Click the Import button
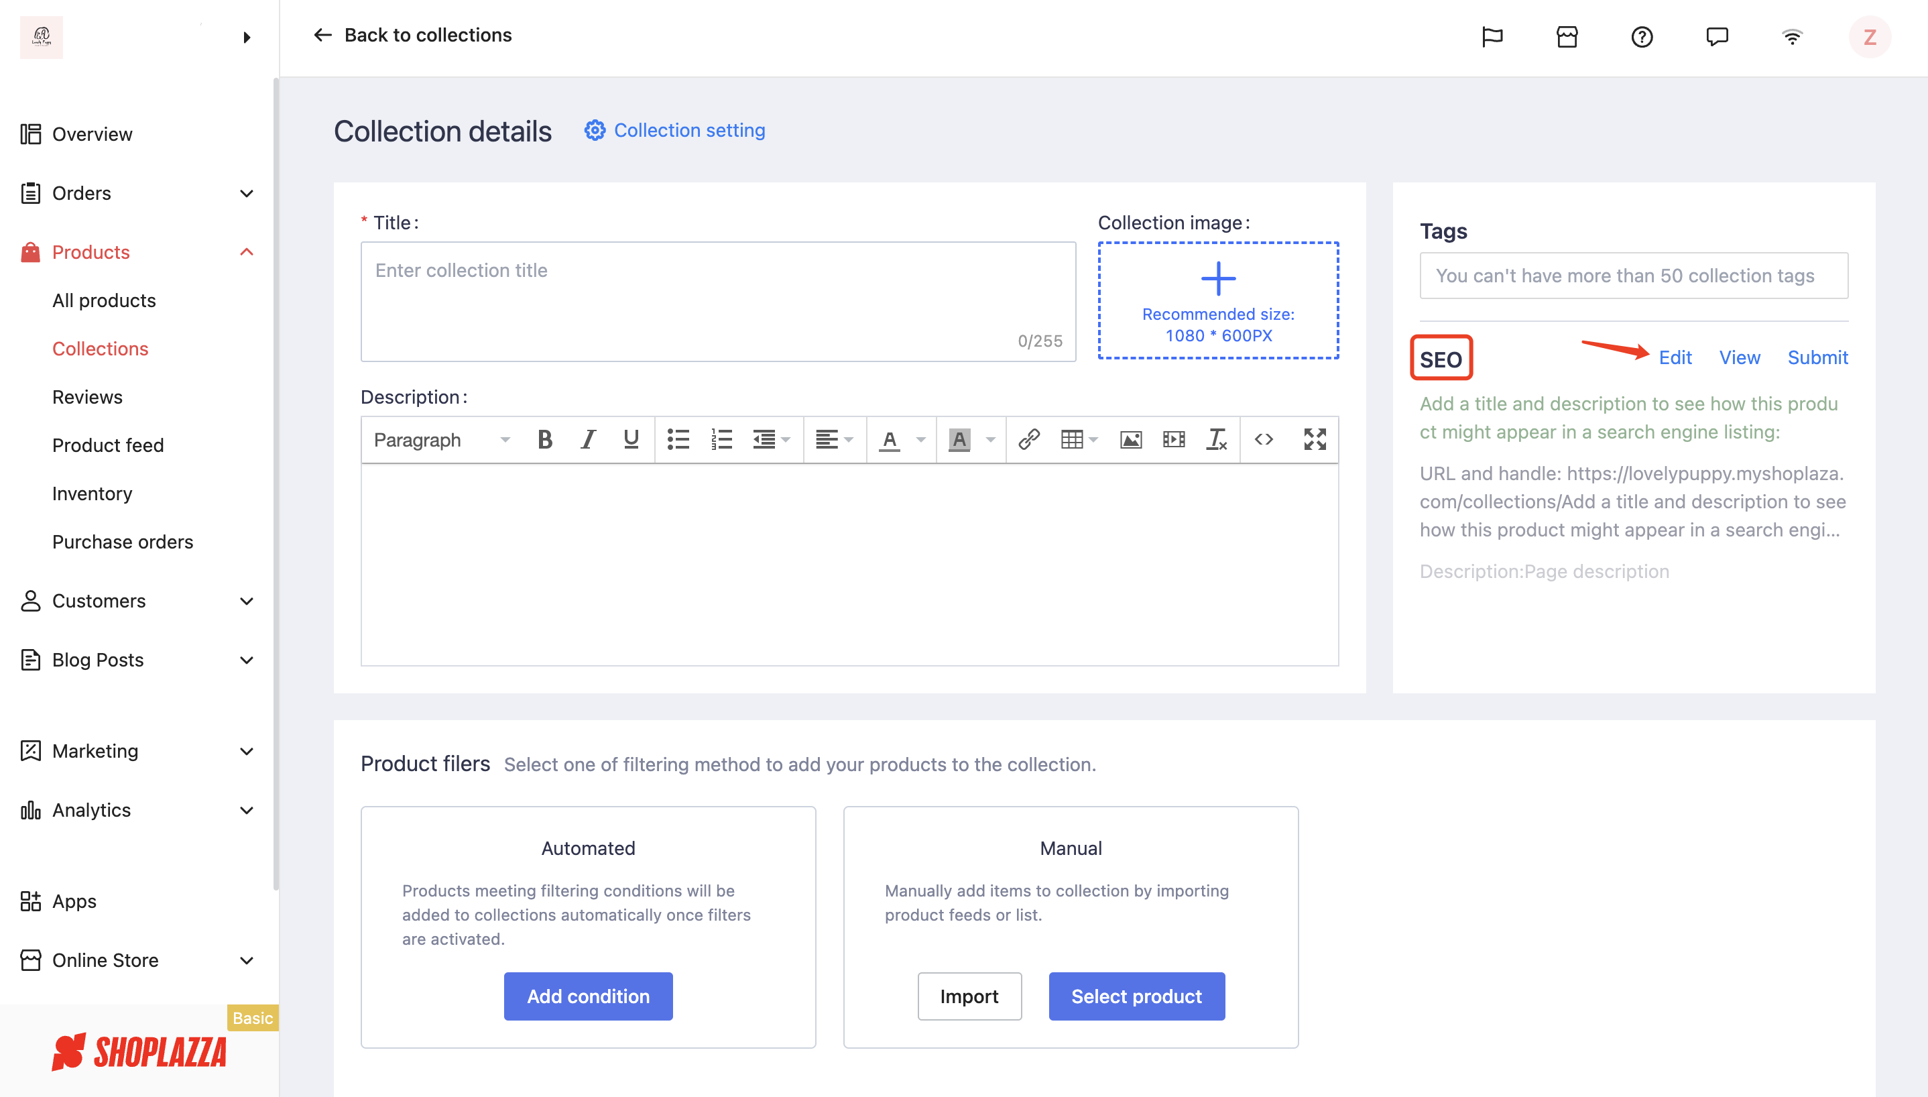 pos(969,996)
